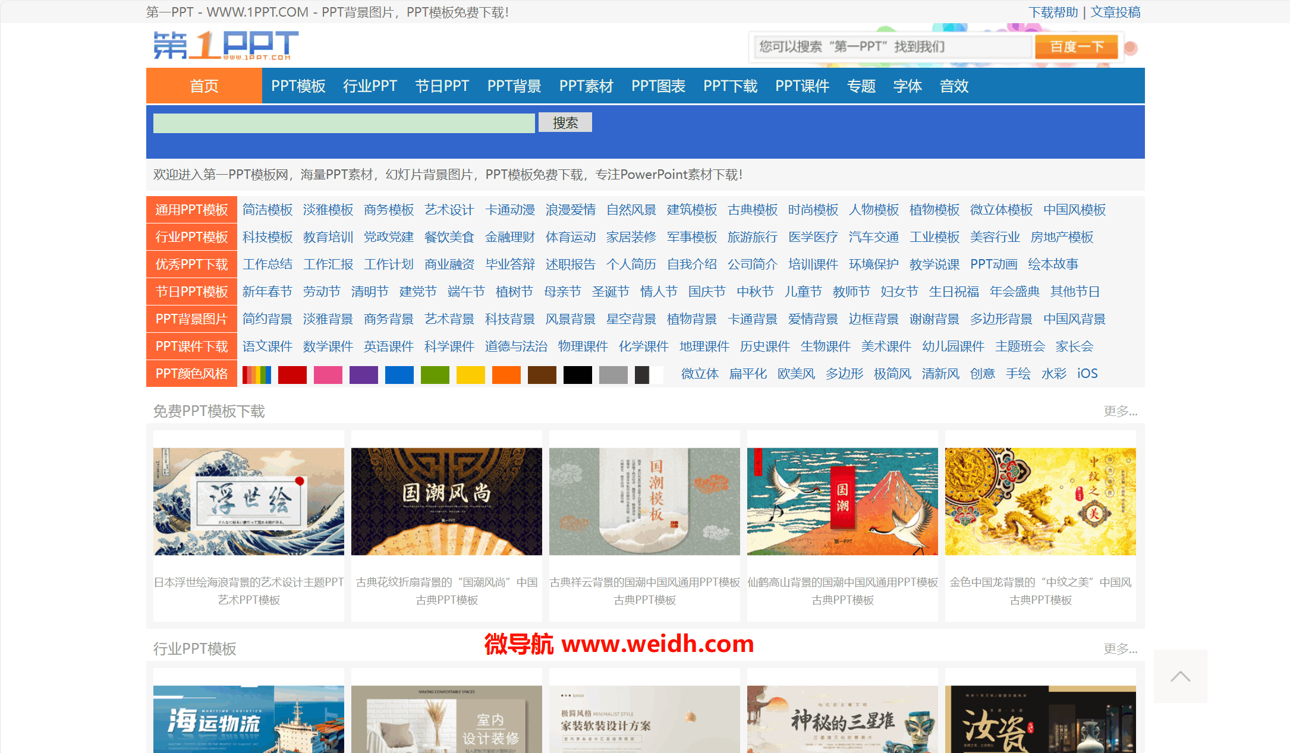The height and width of the screenshot is (753, 1290).
Task: Open the 简洁模板 link
Action: pyautogui.click(x=268, y=210)
